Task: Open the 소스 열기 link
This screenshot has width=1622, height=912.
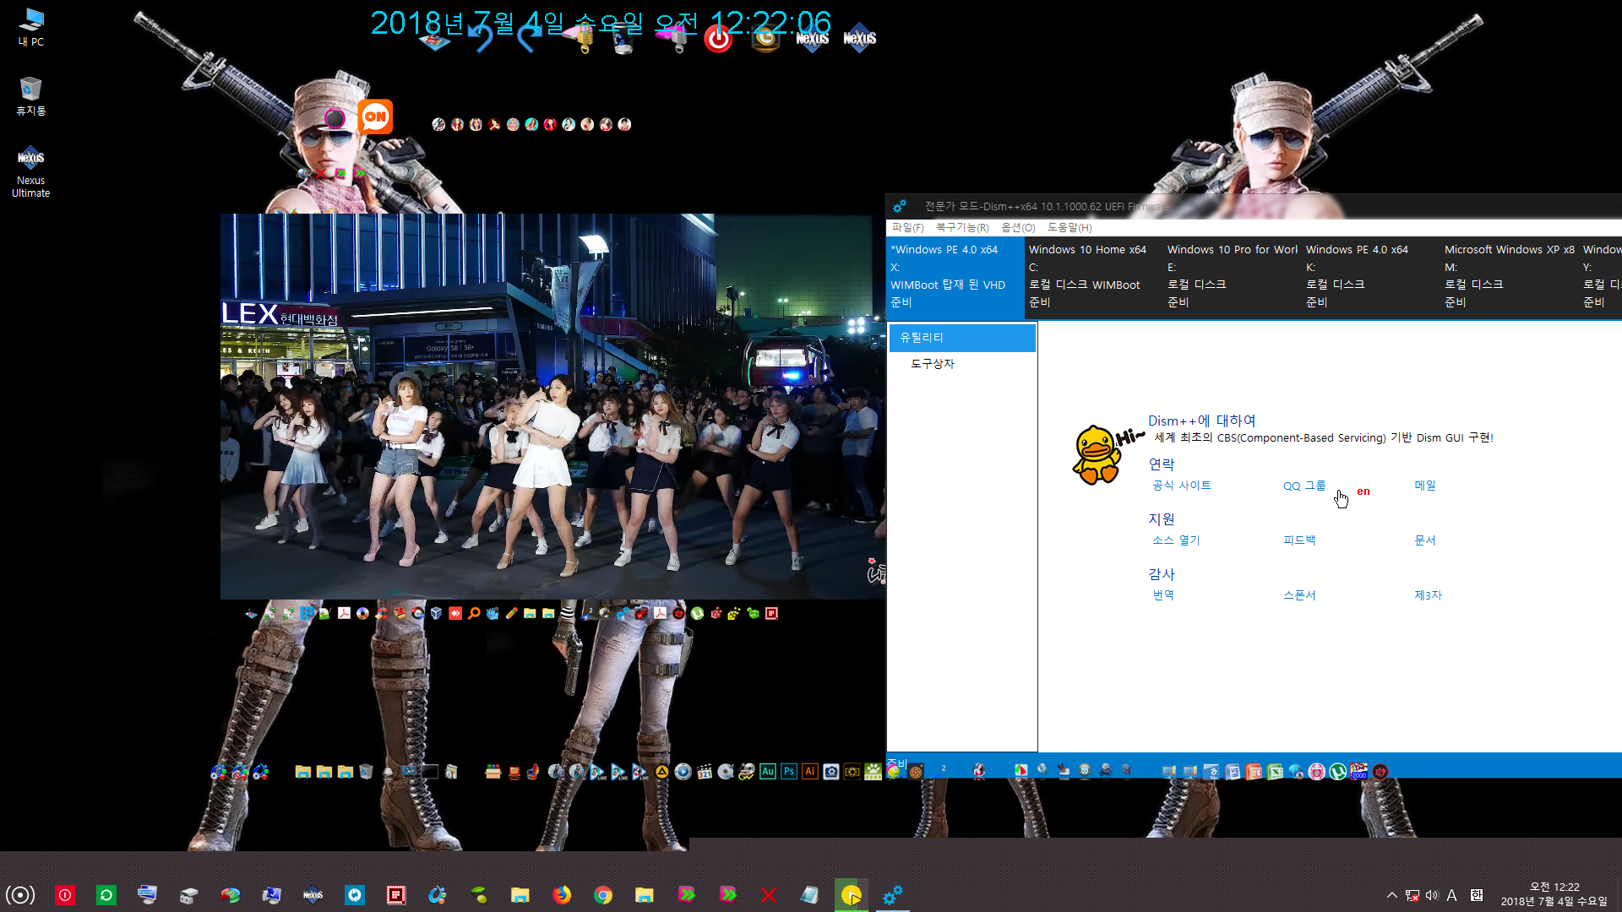Action: 1176,540
